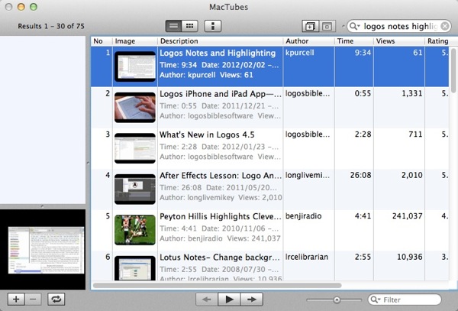Adjust the thumbnail size slider knob
The image size is (458, 311).
[337, 300]
